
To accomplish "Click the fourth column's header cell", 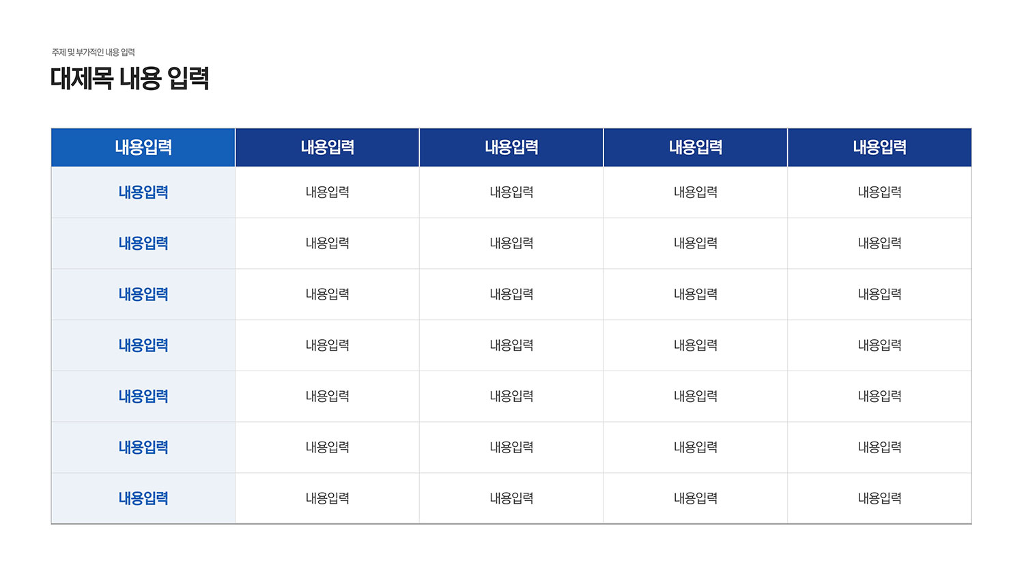I will [696, 147].
